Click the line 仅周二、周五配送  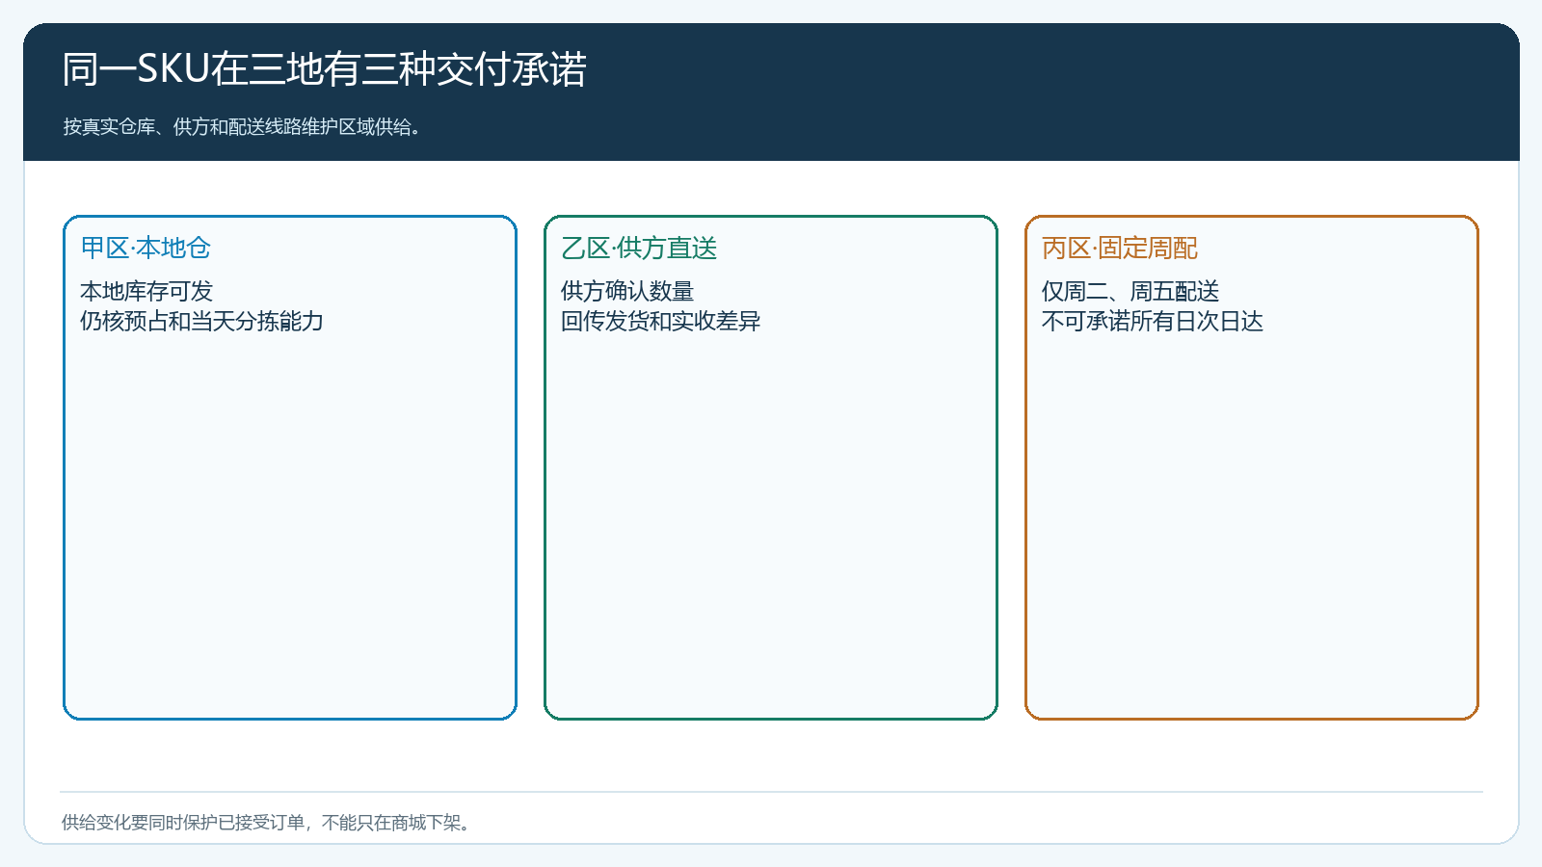(1130, 291)
